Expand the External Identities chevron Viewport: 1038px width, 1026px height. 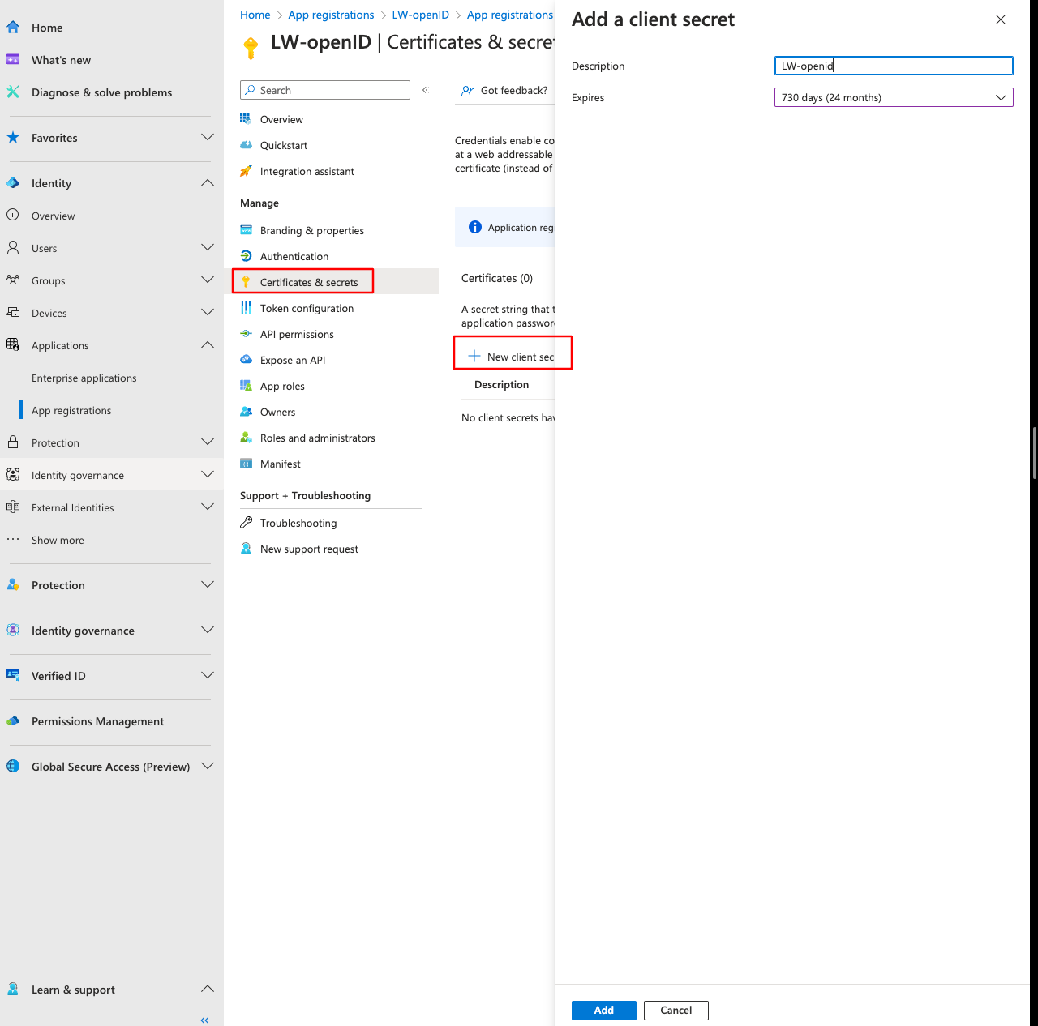208,507
